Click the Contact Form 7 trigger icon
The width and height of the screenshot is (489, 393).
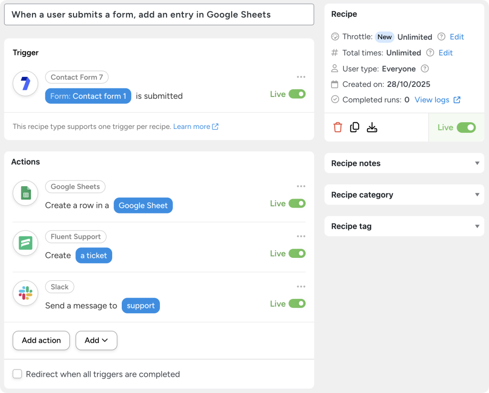pos(24,83)
